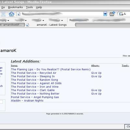
Task: Click the web search input field
Action: pyautogui.click(x=127, y=14)
